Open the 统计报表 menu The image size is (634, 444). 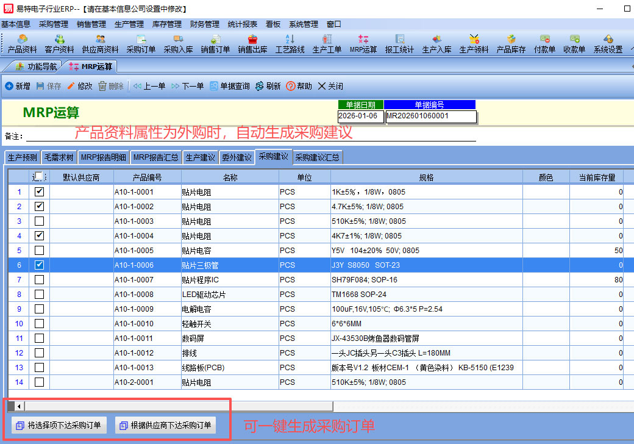click(x=242, y=24)
